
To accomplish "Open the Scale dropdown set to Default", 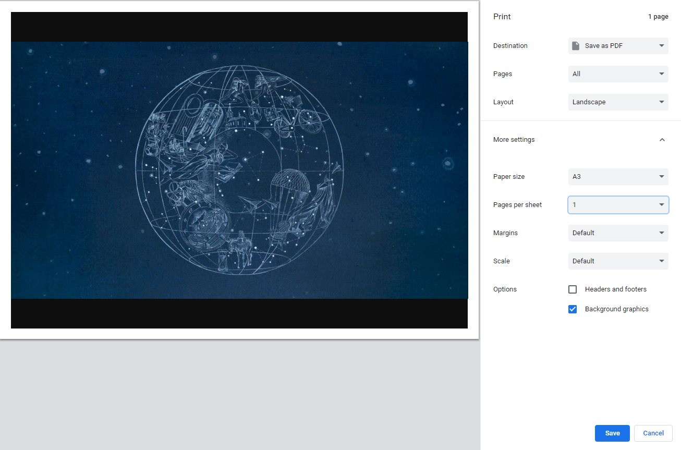I will tap(618, 261).
